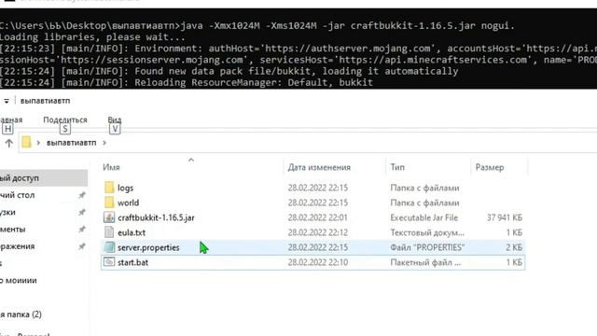Unpin the Desktop quick access pin icon

pyautogui.click(x=81, y=195)
